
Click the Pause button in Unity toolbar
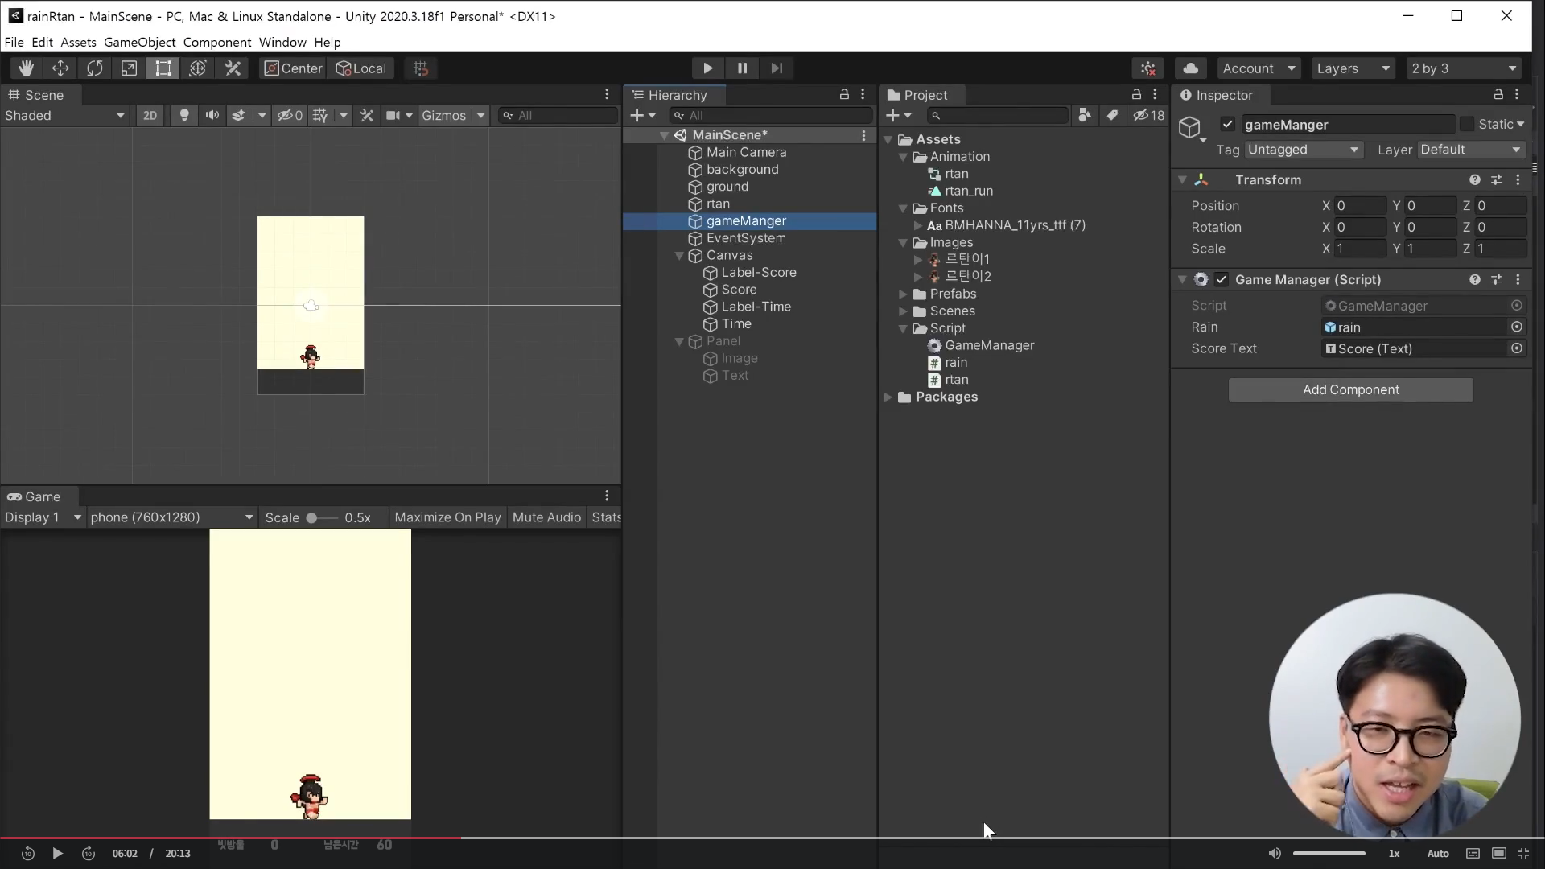tap(742, 68)
